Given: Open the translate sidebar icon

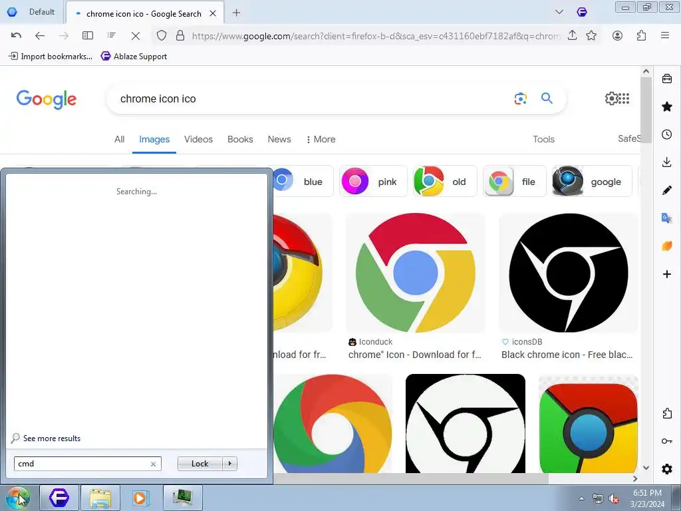Looking at the screenshot, I should (x=666, y=218).
